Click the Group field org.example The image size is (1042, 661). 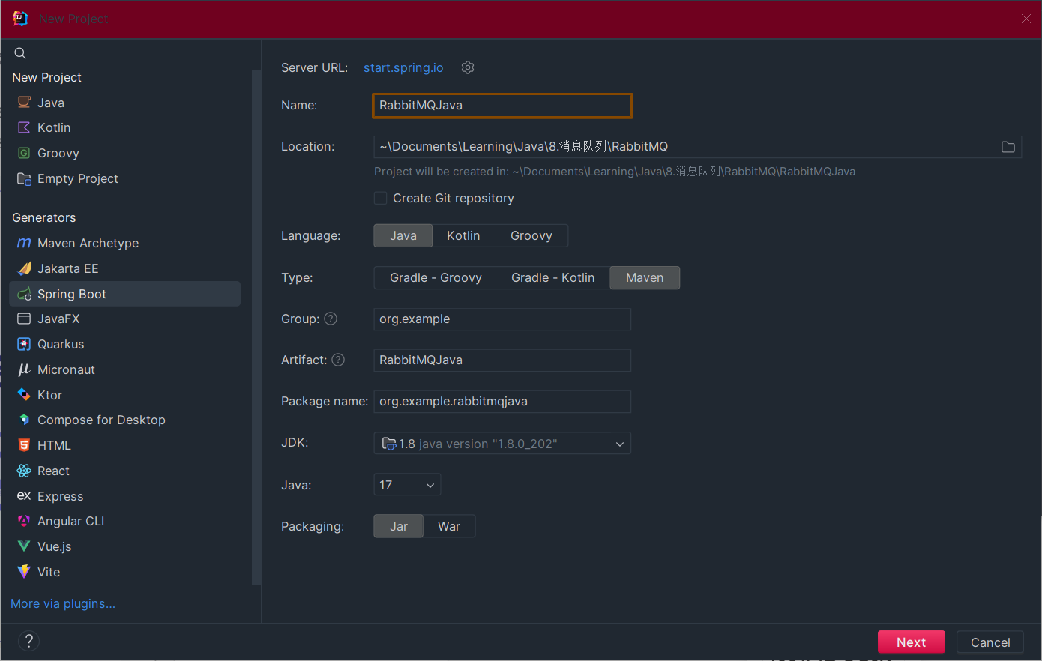pyautogui.click(x=502, y=319)
